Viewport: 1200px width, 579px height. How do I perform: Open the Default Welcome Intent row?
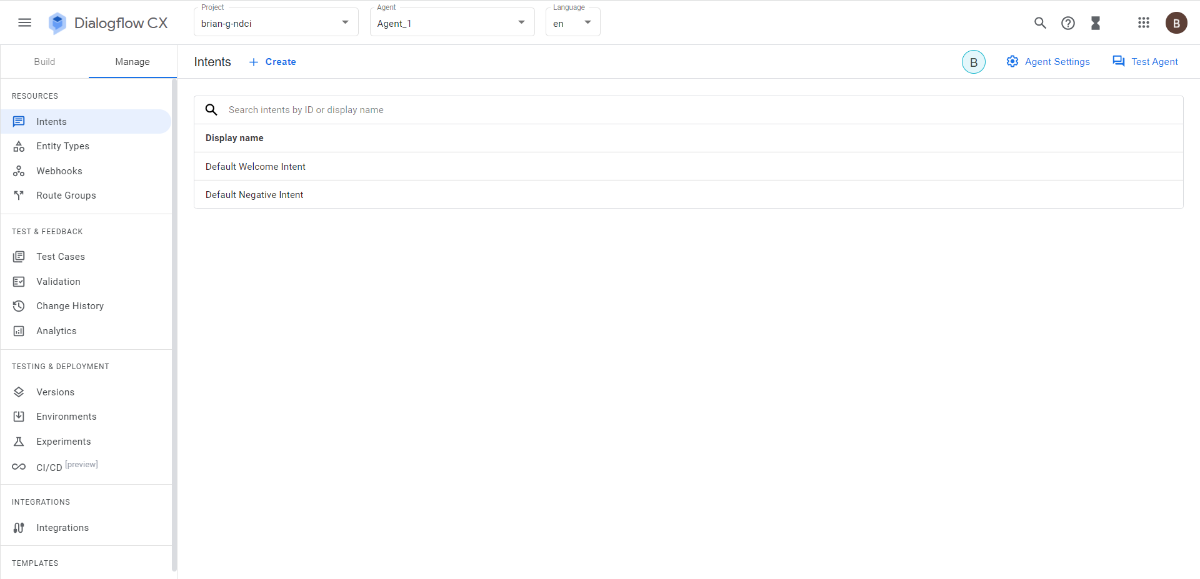689,167
